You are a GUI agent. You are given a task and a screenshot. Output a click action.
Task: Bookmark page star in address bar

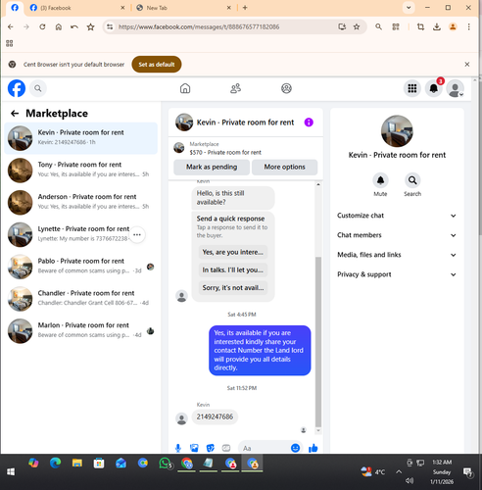pos(357,26)
